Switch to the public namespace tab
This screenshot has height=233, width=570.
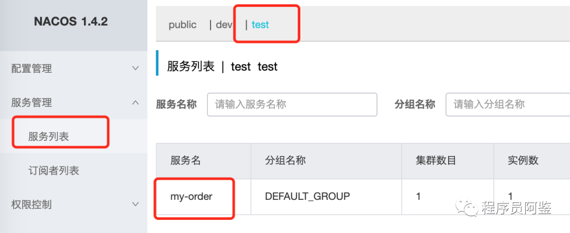[x=183, y=25]
